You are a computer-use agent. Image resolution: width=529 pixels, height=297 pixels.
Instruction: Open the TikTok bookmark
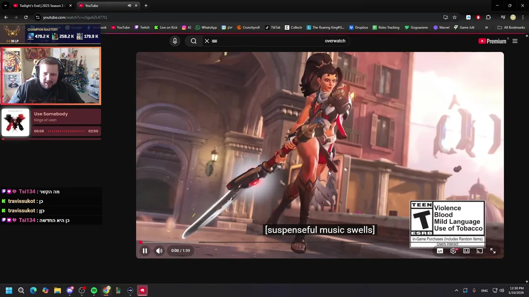pos(273,28)
